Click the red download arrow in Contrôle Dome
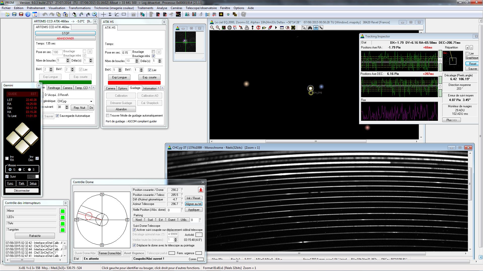This screenshot has height=271, width=483. (201, 190)
